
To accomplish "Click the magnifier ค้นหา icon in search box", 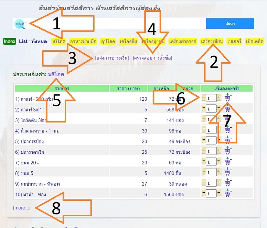I will pos(19,24).
